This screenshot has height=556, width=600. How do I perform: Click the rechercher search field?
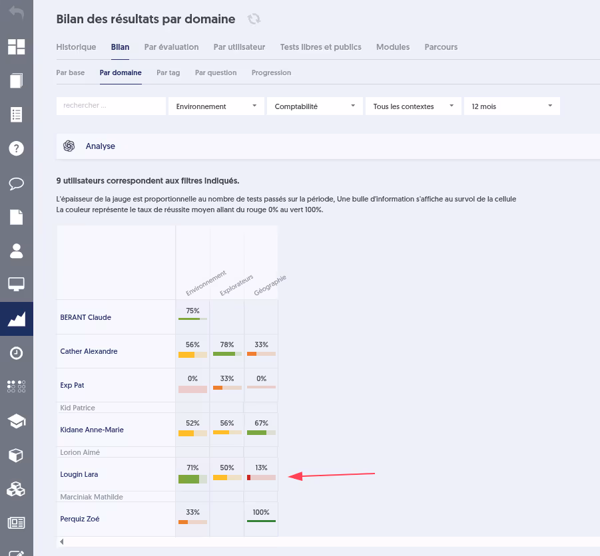point(111,106)
